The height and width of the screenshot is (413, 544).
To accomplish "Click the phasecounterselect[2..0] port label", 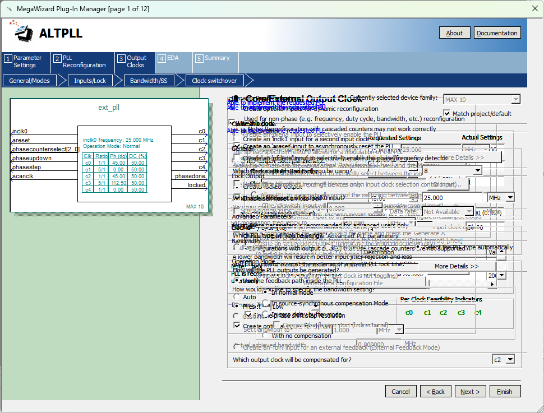I will click(46, 149).
